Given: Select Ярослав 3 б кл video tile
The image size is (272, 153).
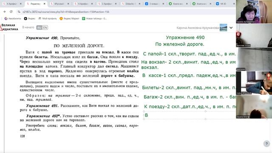Looking at the screenshot, I should pos(254,36).
